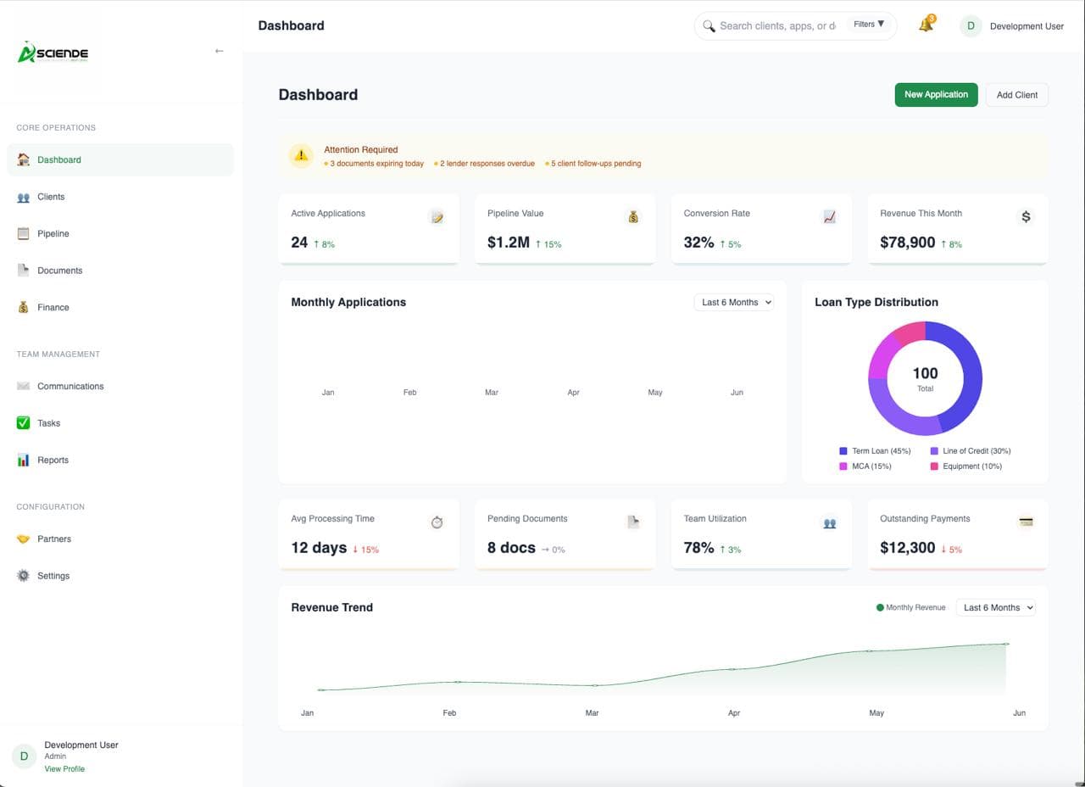The image size is (1085, 787).
Task: Click the Tasks checkmark icon
Action: coord(23,423)
